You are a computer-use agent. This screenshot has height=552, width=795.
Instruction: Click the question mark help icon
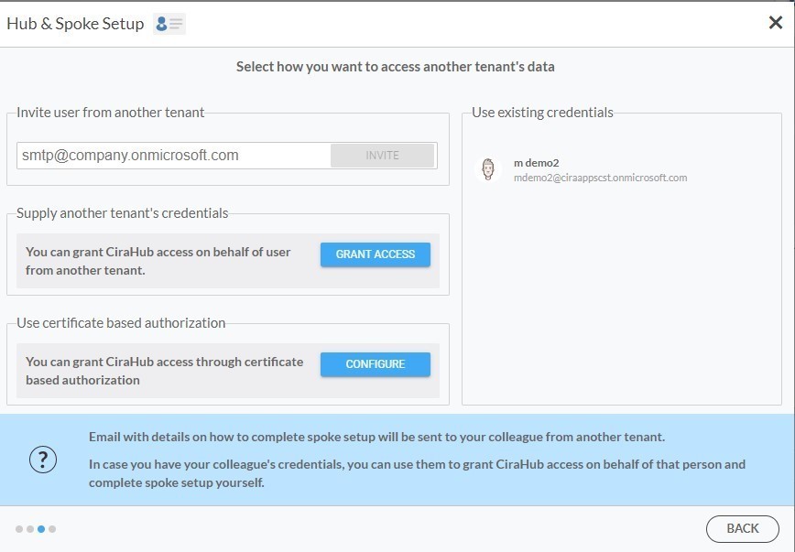(43, 460)
